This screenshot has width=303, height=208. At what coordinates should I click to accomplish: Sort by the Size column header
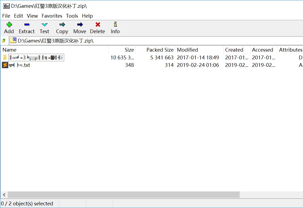tap(122, 50)
